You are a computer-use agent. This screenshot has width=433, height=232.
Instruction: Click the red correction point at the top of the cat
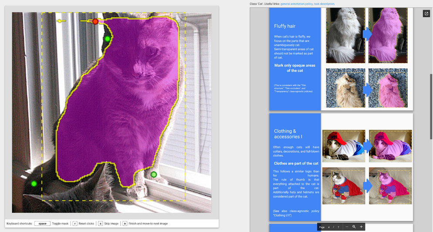point(95,21)
